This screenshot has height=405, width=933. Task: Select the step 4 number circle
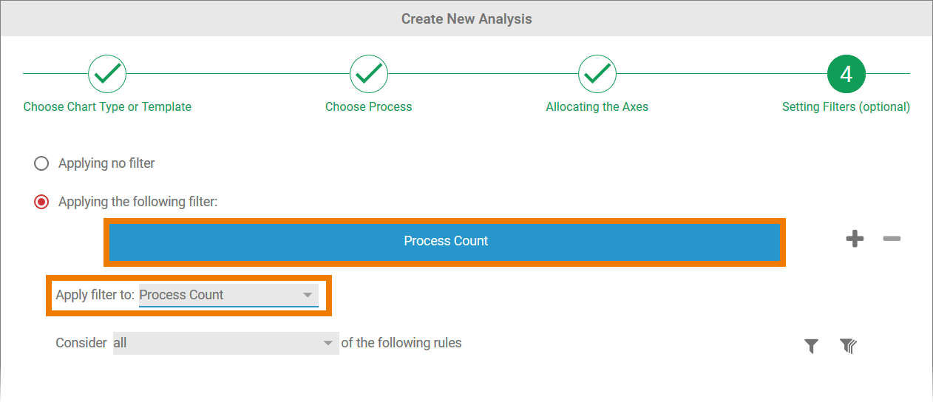pyautogui.click(x=846, y=73)
